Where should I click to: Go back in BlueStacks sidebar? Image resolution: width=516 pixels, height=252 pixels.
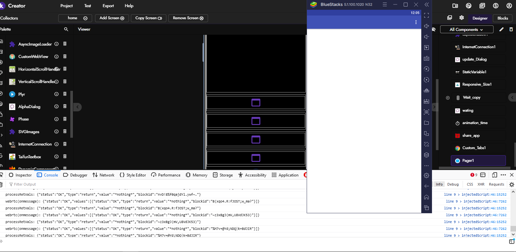426,186
